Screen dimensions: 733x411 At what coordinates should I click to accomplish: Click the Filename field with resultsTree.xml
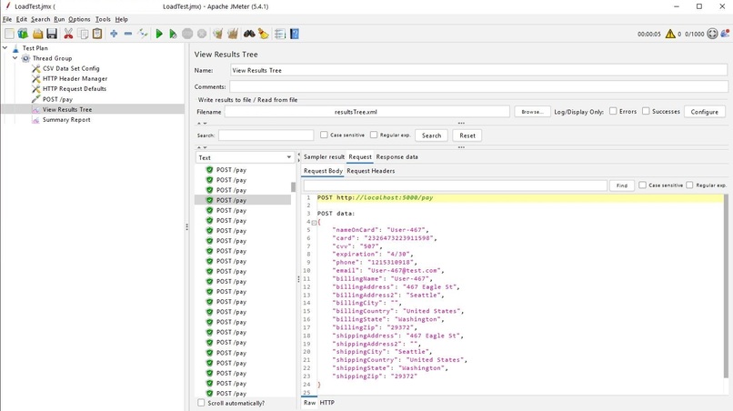367,112
